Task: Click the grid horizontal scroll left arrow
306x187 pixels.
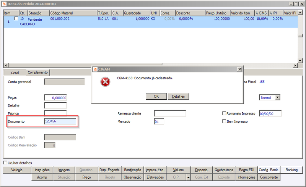Action: (6, 65)
